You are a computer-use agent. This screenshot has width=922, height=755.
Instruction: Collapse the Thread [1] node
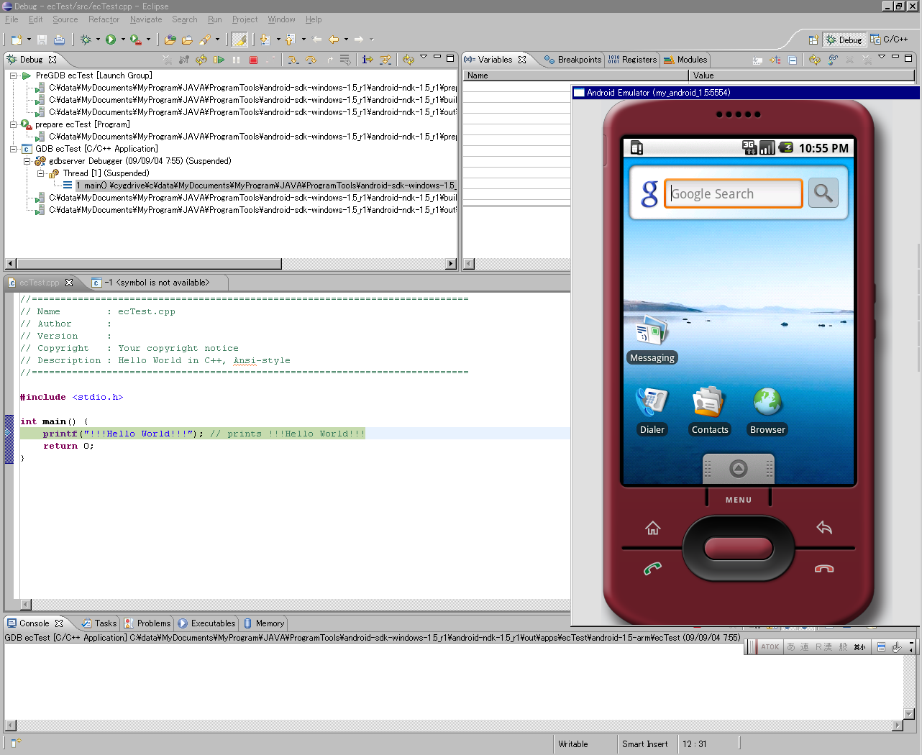[x=40, y=173]
